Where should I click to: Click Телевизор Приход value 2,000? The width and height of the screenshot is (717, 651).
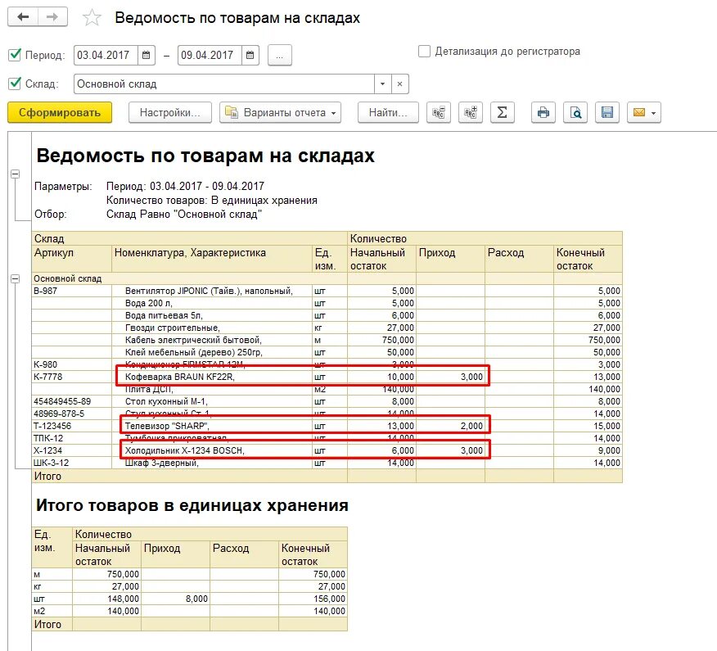[471, 426]
